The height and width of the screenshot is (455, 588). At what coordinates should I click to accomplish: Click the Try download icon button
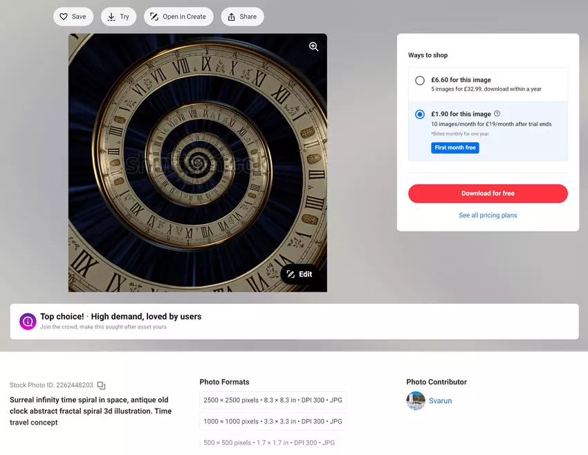[x=118, y=17]
